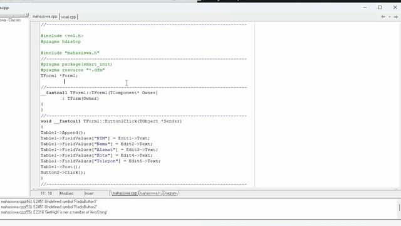401x226 pixels.
Task: Click the Button1Click function header line
Action: pyautogui.click(x=111, y=121)
